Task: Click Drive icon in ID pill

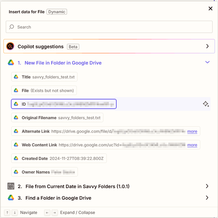Action: [16, 104]
